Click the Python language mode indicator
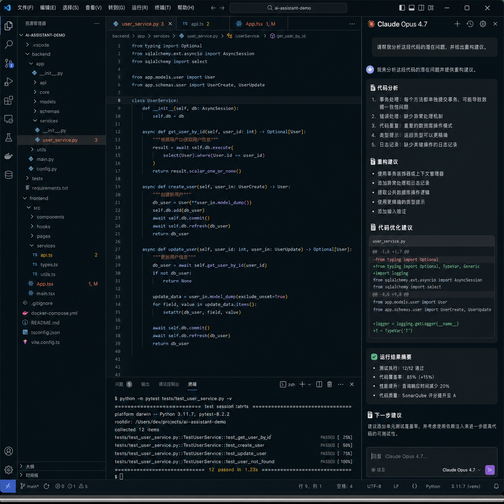The width and height of the screenshot is (504, 504). (x=433, y=486)
